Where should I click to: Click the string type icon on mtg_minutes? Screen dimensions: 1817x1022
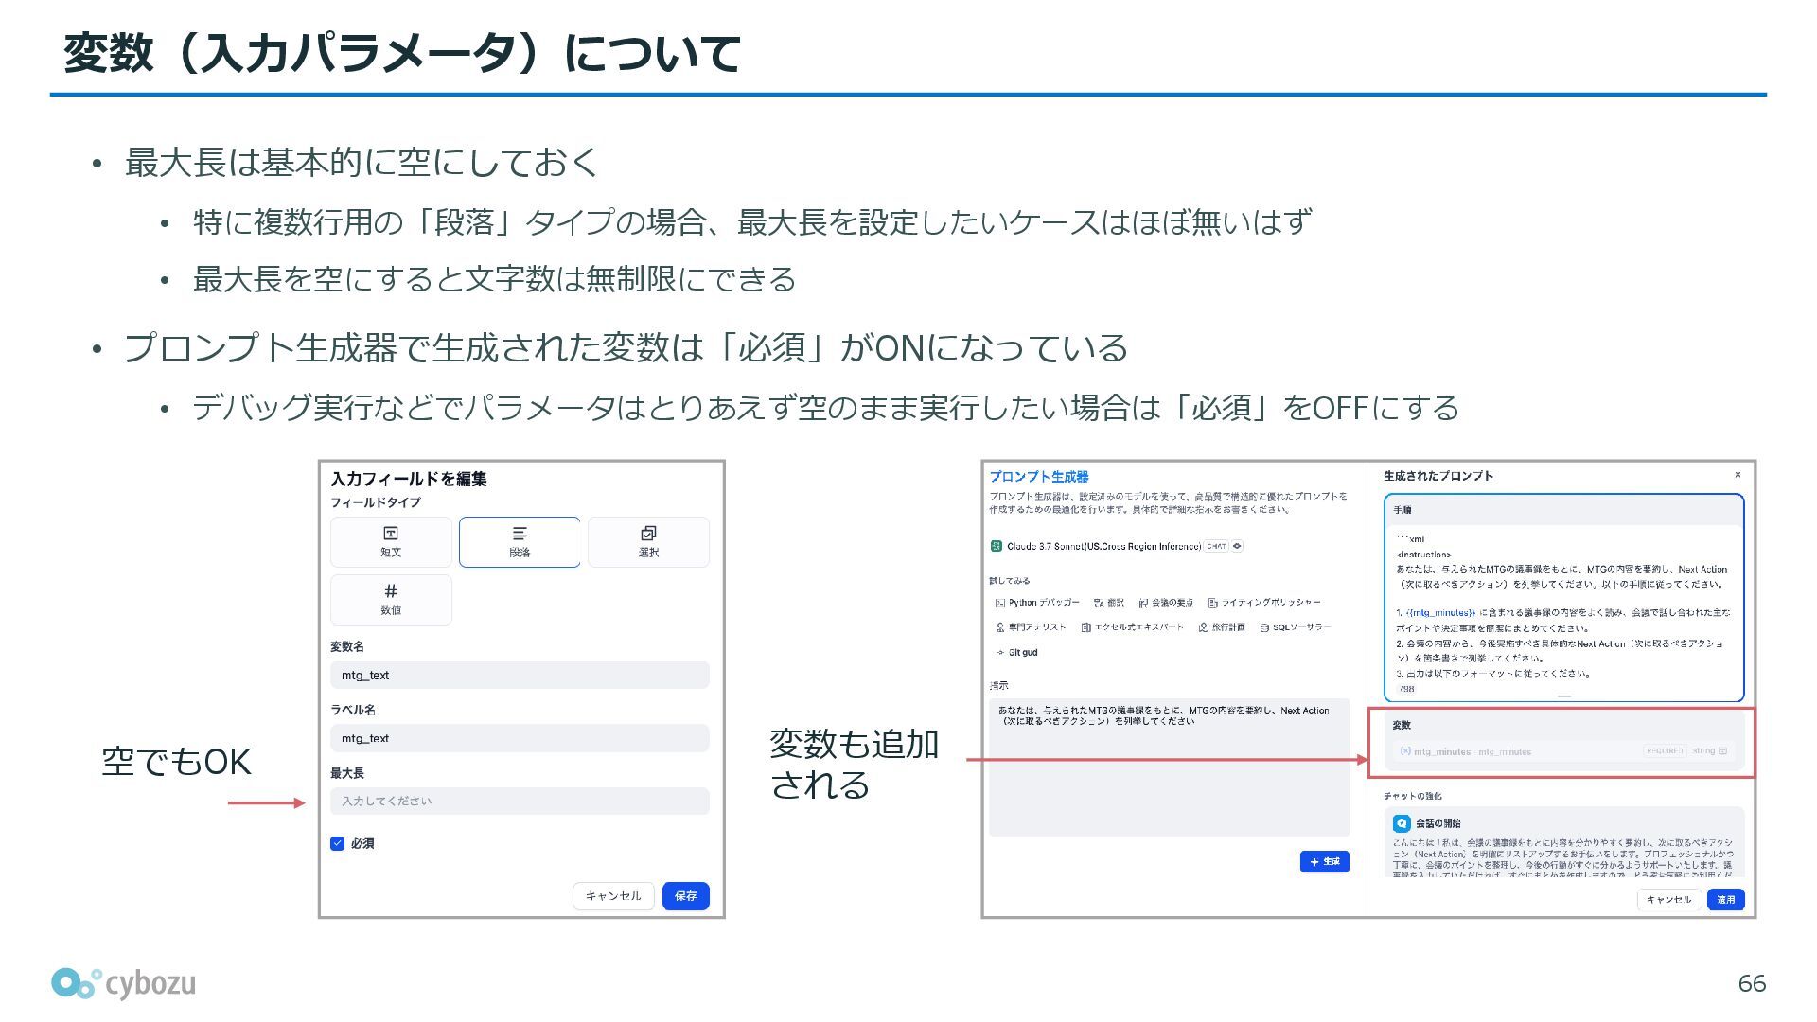[1722, 751]
